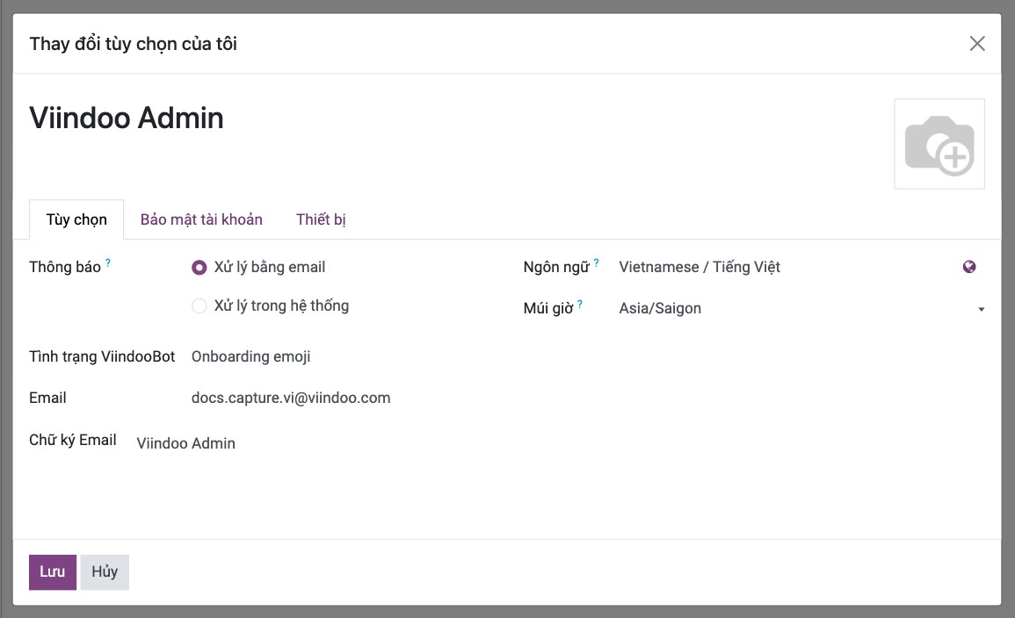This screenshot has width=1015, height=618.
Task: Save changes with the Lưu button
Action: (53, 572)
